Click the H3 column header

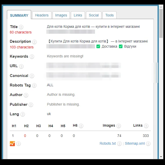(39, 126)
